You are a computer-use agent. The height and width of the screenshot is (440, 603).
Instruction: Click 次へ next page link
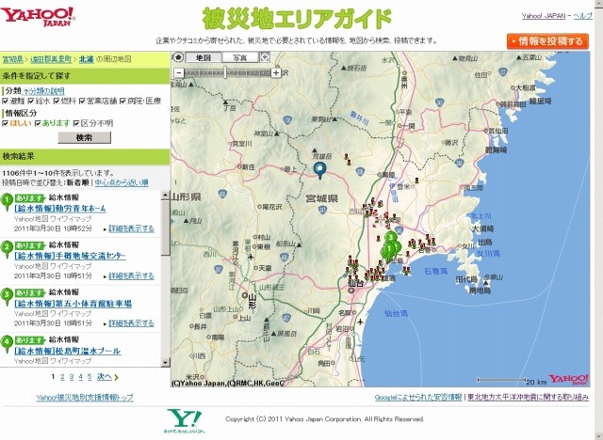coord(105,377)
